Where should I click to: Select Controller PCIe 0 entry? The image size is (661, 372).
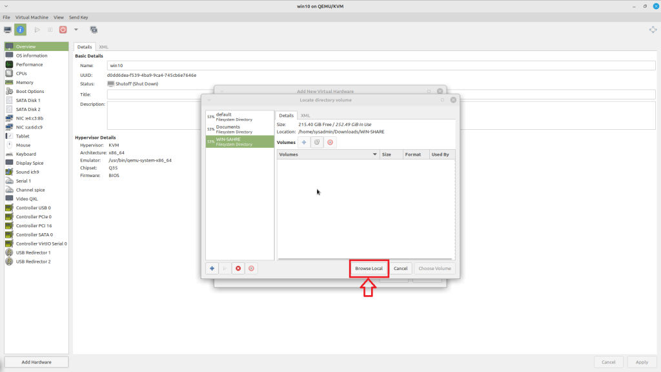point(36,217)
